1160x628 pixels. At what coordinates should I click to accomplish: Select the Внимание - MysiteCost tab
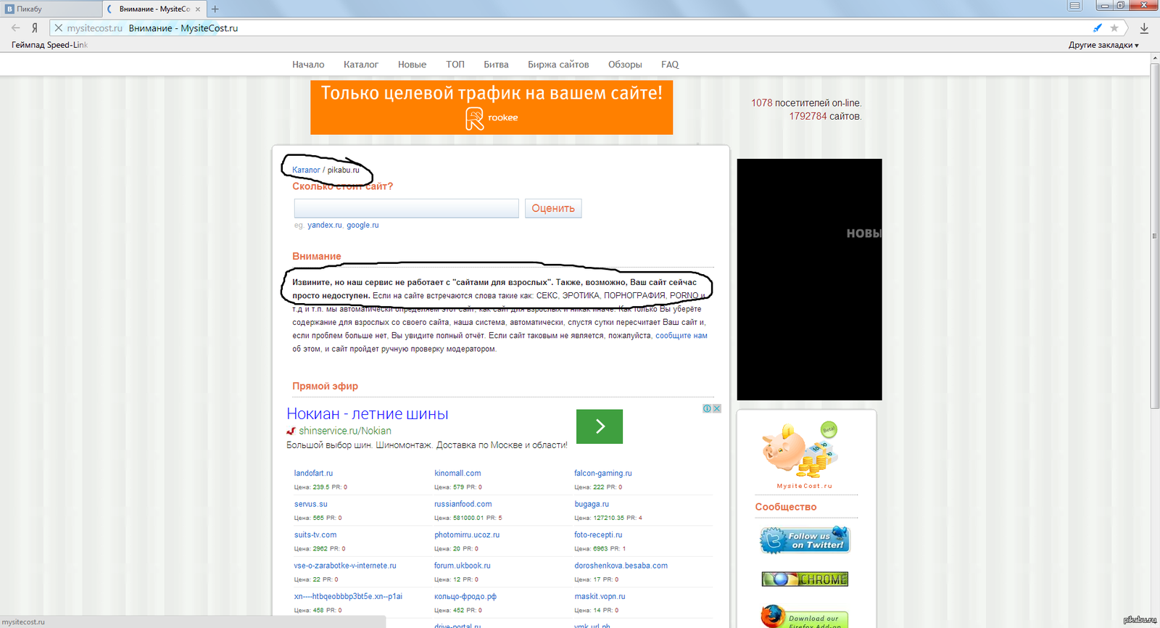tap(154, 9)
